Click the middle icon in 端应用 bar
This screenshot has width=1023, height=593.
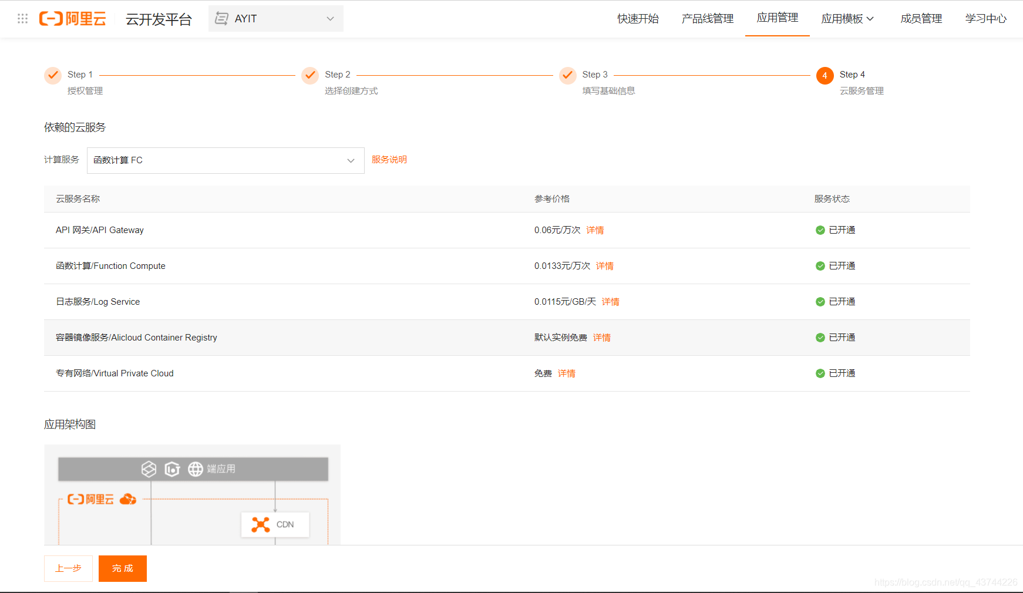pos(172,469)
